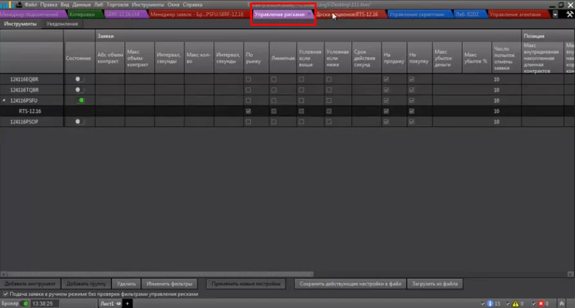Toggle the state switch for 124116EQBR
Viewport: 575px width, 308px height.
pos(80,79)
